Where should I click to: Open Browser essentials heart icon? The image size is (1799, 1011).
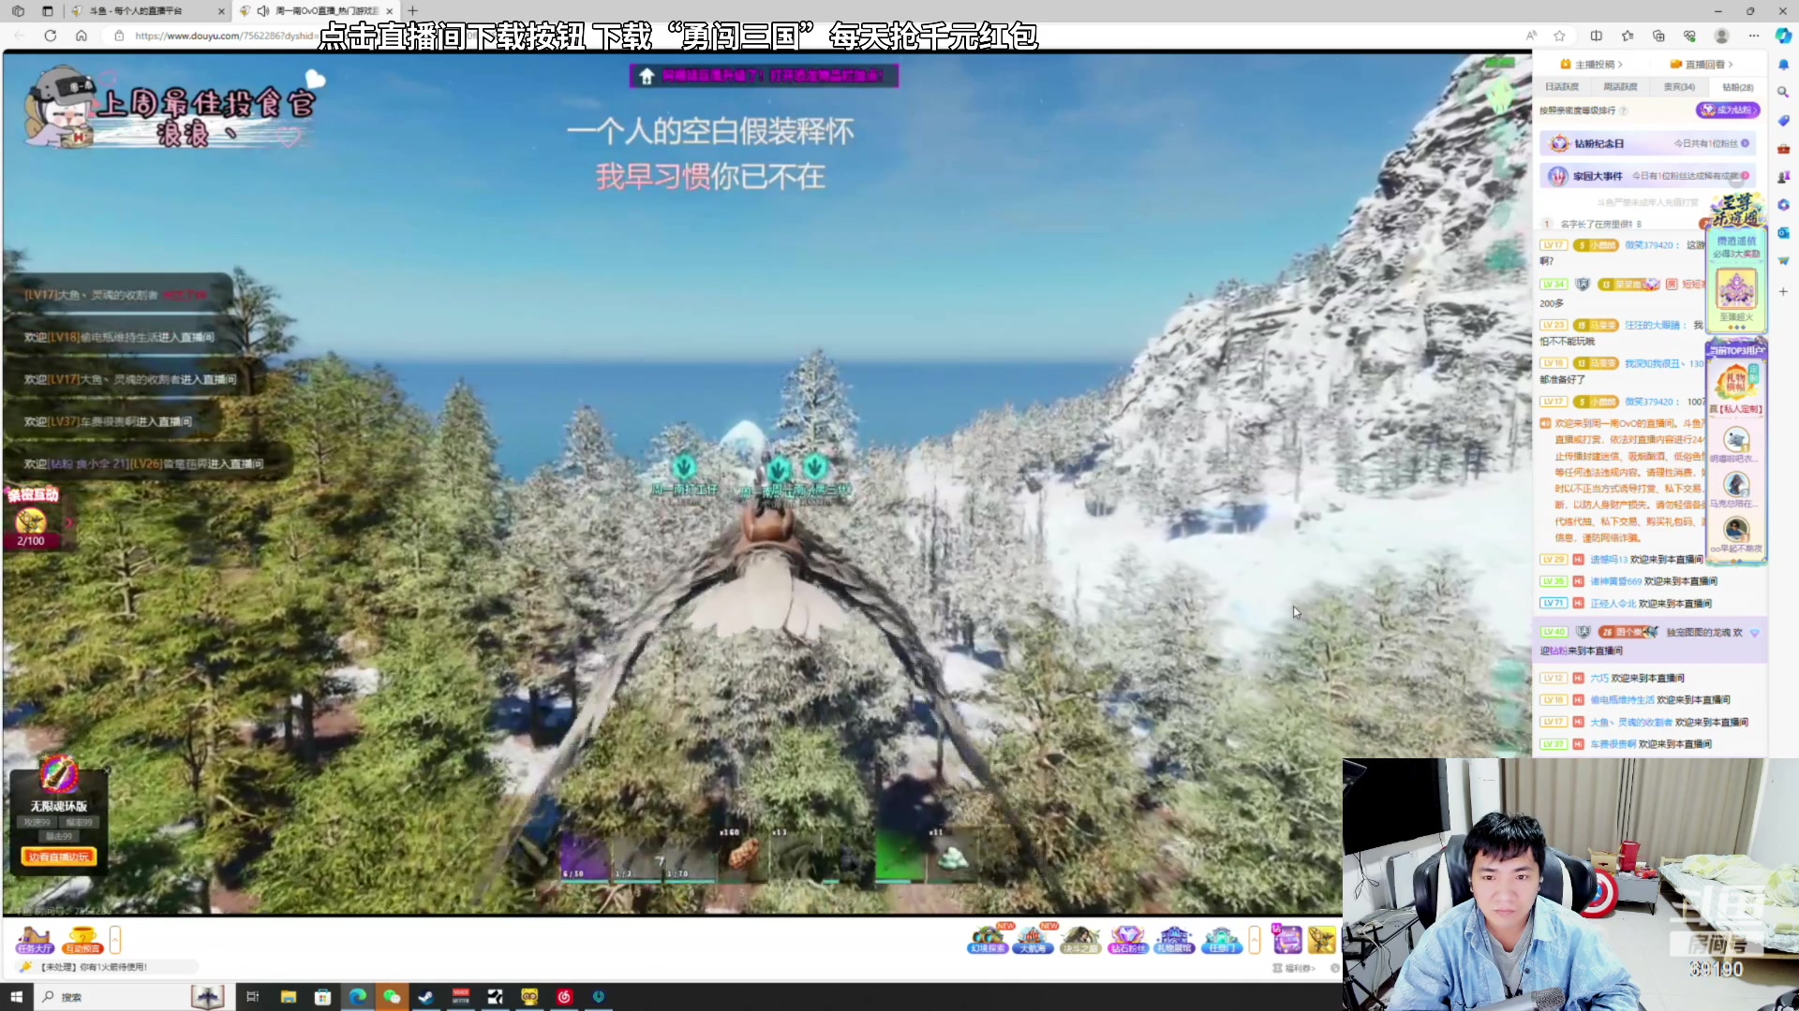[1689, 36]
